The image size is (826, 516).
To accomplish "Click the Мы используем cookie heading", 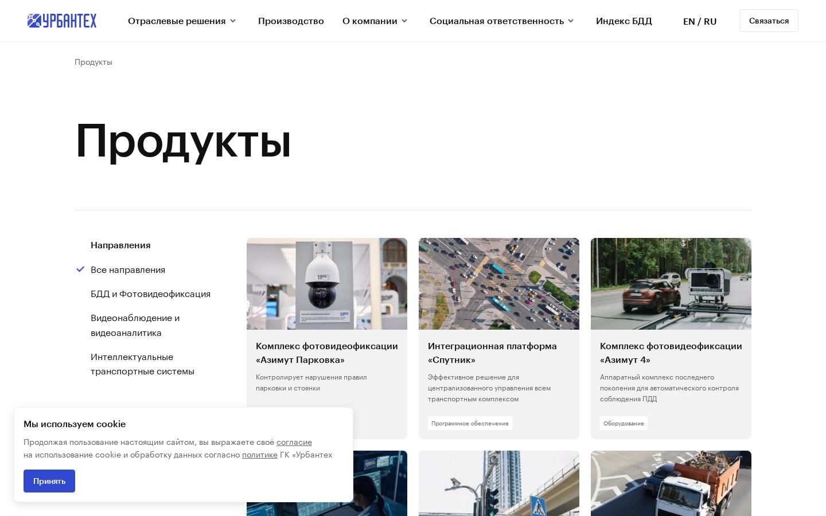I will [75, 424].
